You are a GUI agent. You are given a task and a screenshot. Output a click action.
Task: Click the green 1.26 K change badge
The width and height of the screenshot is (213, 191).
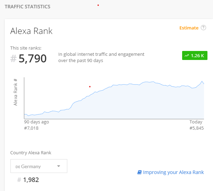tap(192, 55)
